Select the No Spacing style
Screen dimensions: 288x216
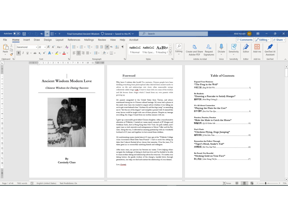click(x=148, y=50)
